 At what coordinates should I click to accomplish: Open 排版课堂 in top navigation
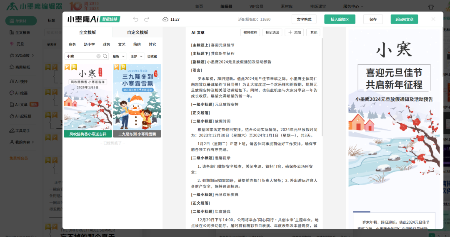[x=318, y=6]
